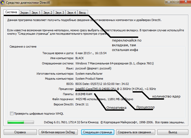The image size is (191, 138).
Task: Click the green progress bar
Action: (x=21, y=122)
